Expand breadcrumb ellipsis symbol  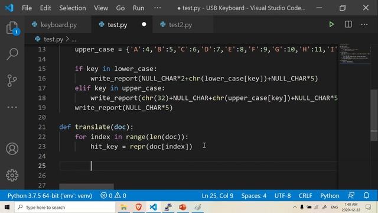point(74,39)
